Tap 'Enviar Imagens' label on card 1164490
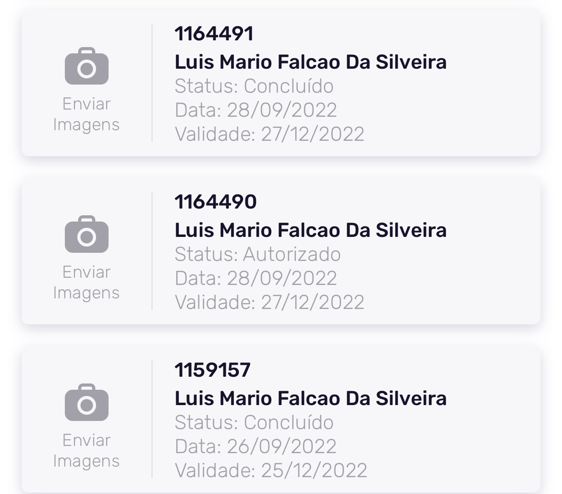562x494 pixels. 86,283
